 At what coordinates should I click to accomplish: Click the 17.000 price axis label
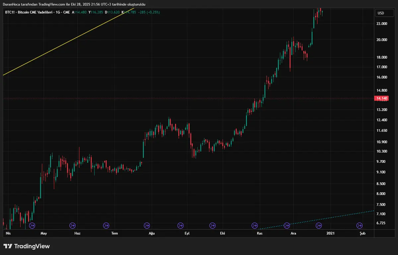[382, 67]
